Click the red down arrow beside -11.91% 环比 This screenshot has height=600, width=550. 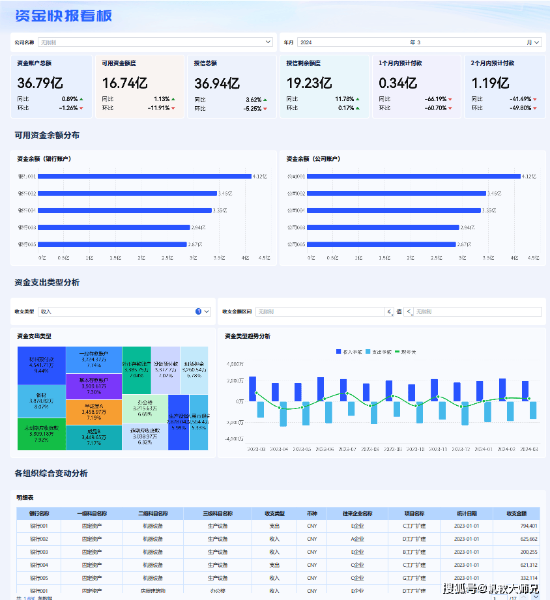173,108
